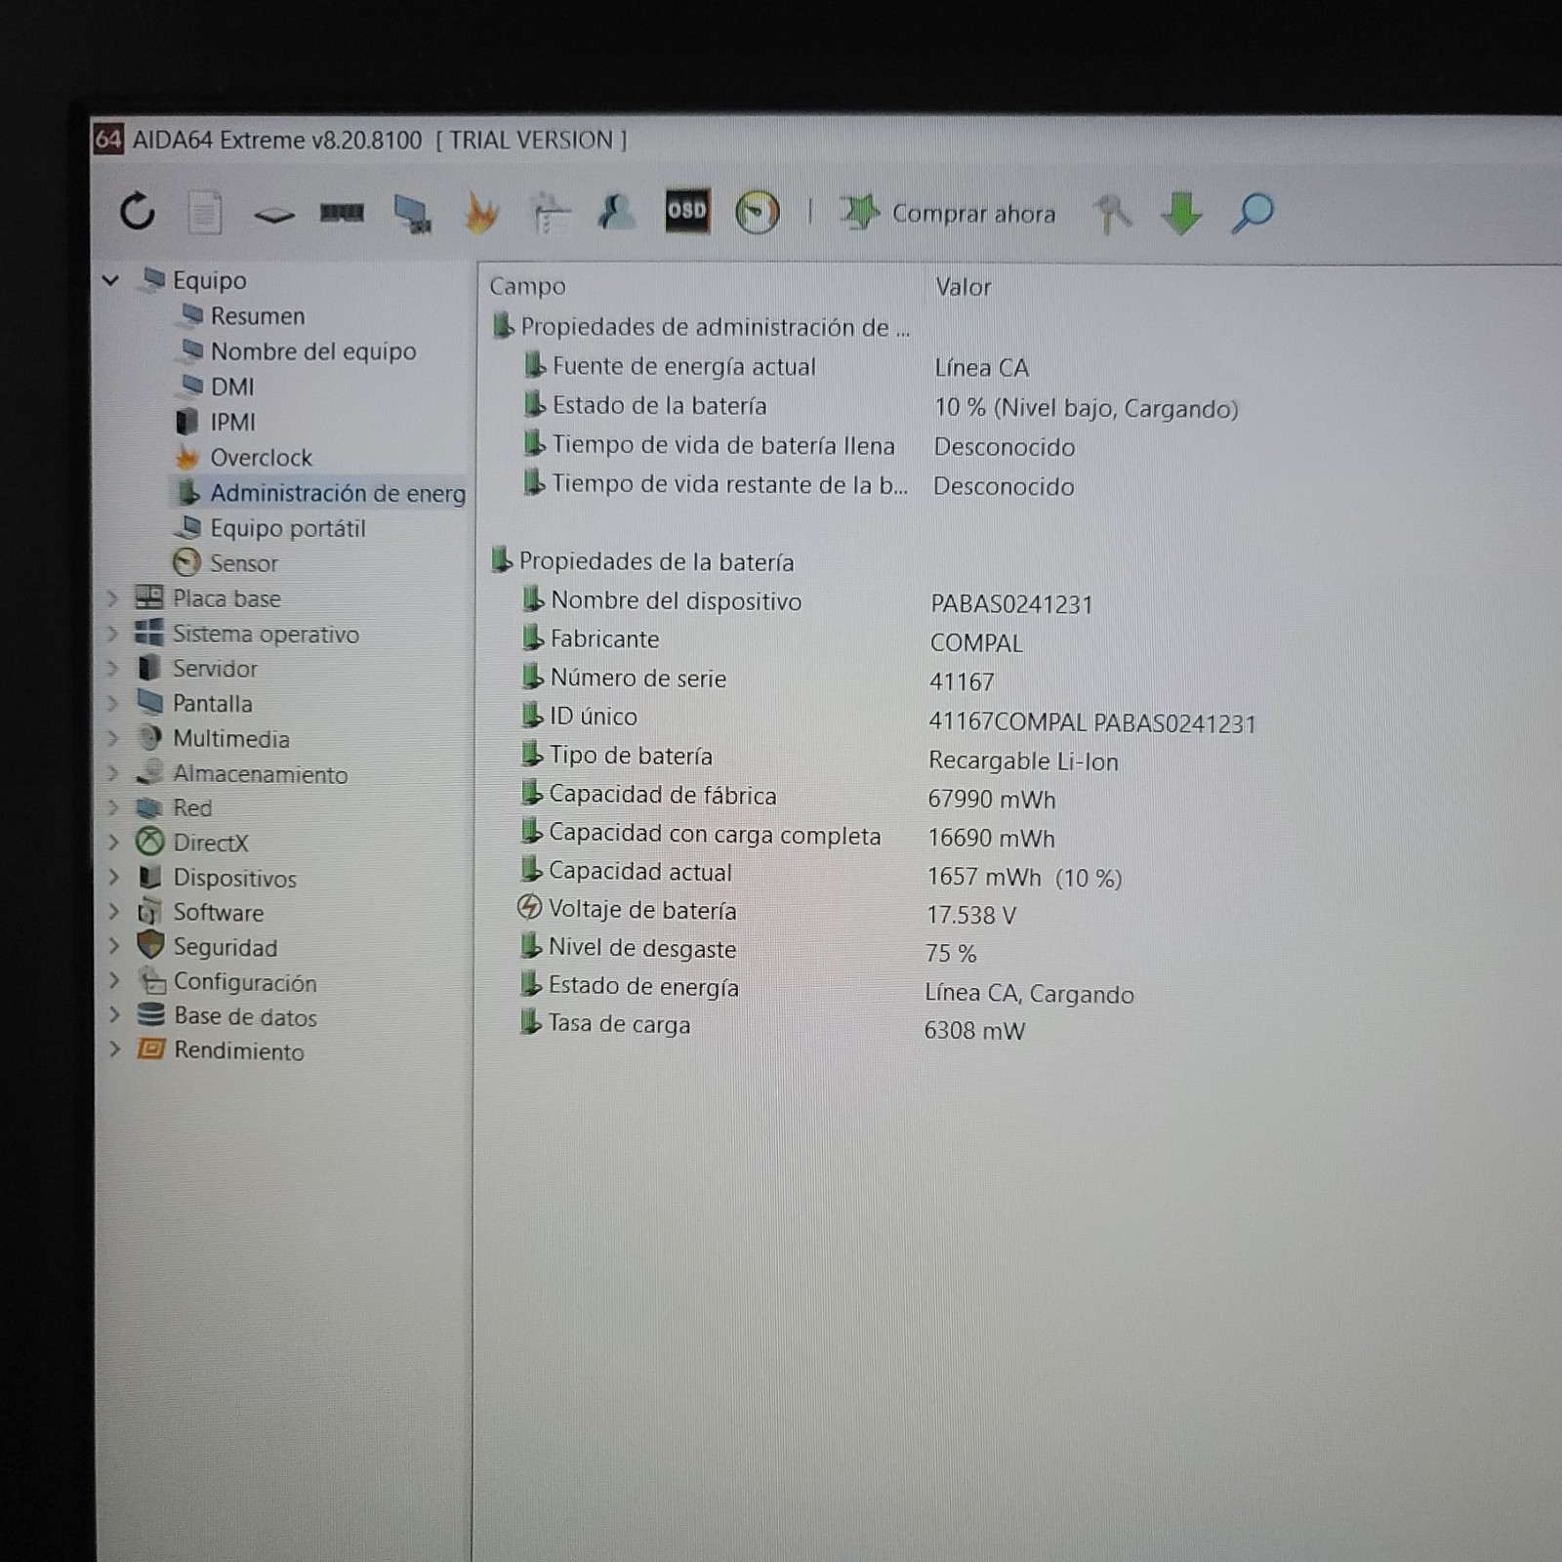Launch the system stability test flame icon
The height and width of the screenshot is (1562, 1562).
480,212
